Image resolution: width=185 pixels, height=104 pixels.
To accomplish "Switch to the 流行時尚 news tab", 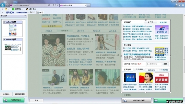I will pos(81,31).
